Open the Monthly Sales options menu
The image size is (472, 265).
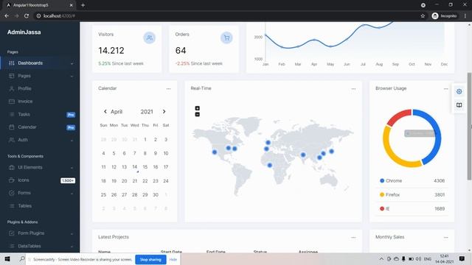445,237
